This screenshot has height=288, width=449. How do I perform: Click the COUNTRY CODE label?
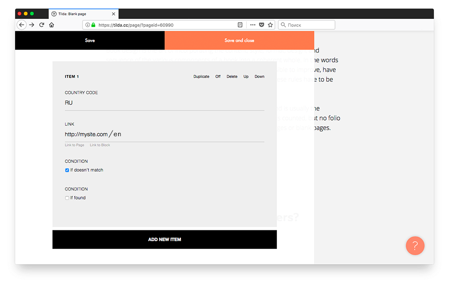81,93
